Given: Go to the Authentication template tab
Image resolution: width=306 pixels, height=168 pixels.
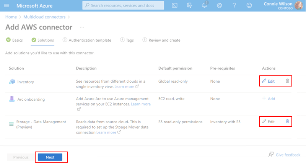Looking at the screenshot, I should click(x=87, y=40).
